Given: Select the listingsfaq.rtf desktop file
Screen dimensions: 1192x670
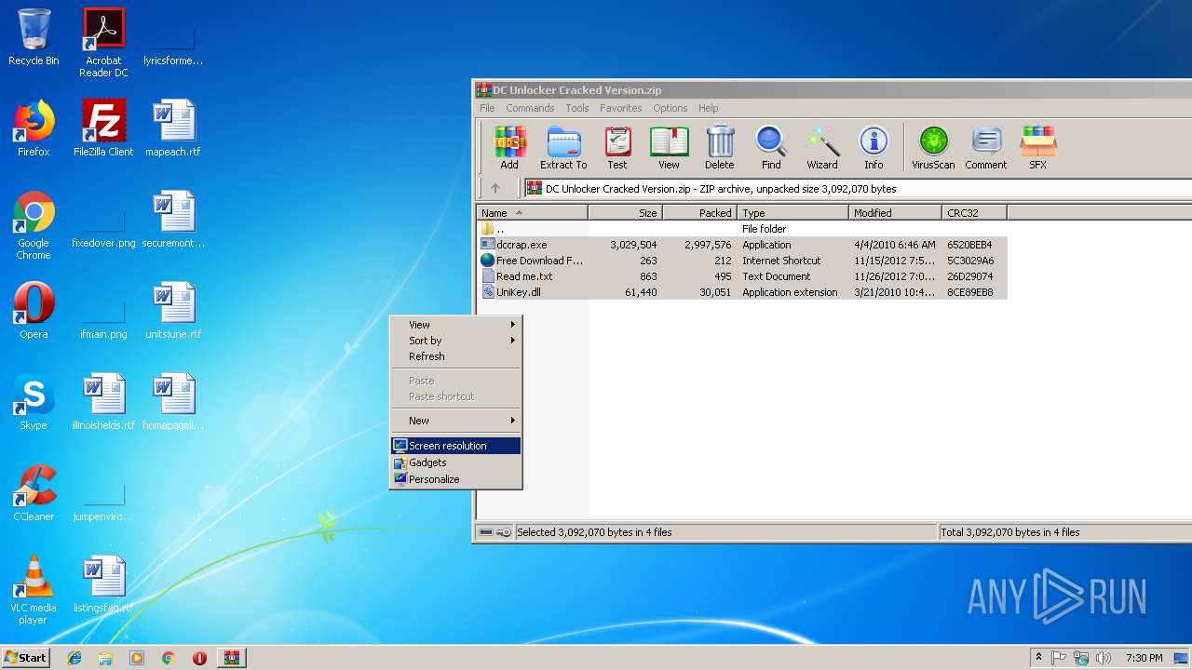Looking at the screenshot, I should click(x=103, y=585).
